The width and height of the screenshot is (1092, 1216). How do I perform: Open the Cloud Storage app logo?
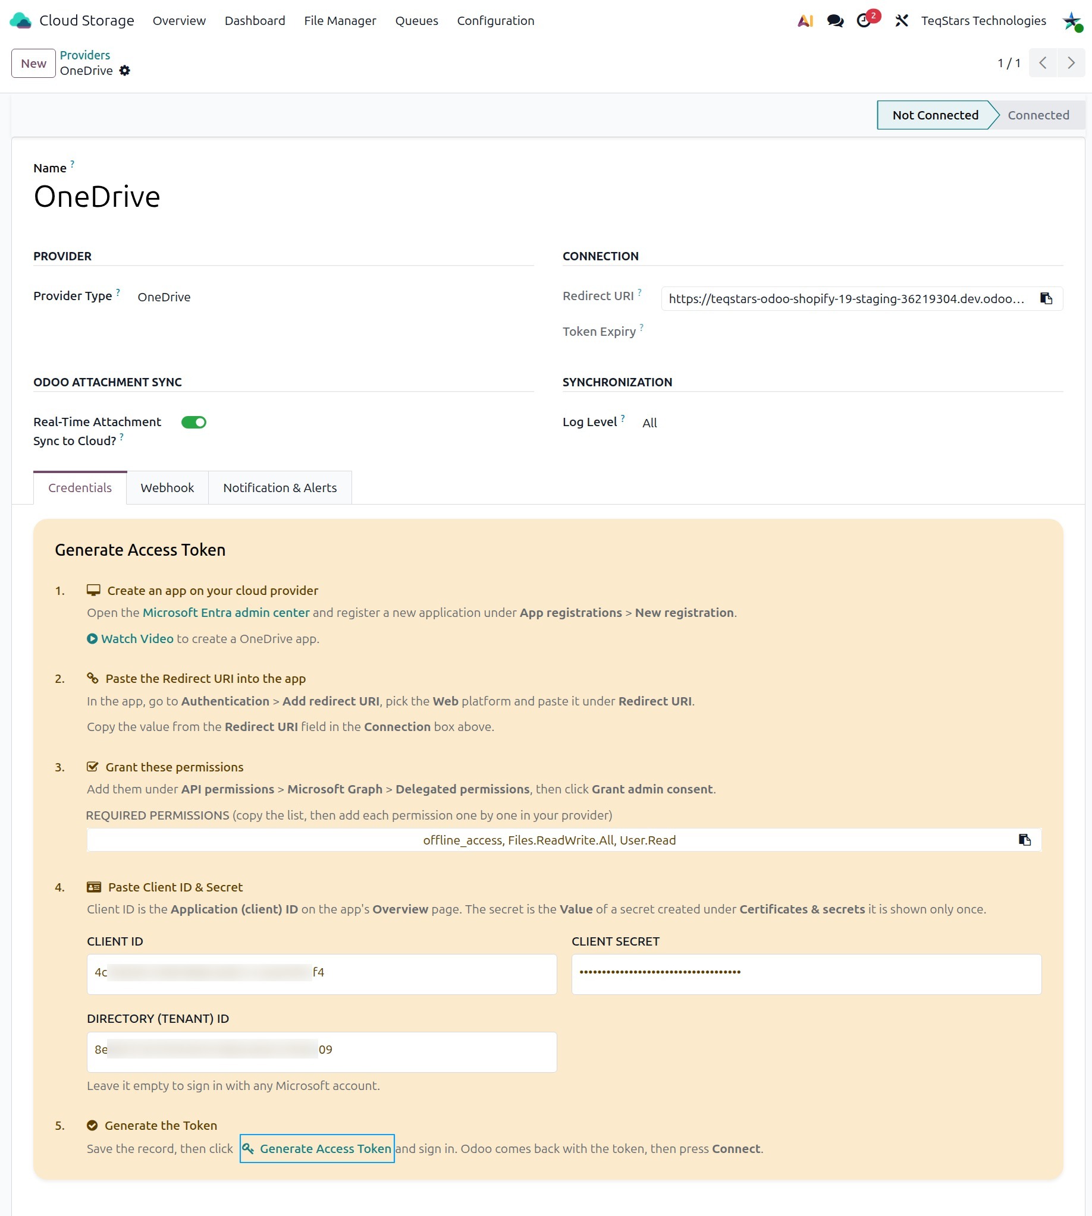click(x=20, y=20)
